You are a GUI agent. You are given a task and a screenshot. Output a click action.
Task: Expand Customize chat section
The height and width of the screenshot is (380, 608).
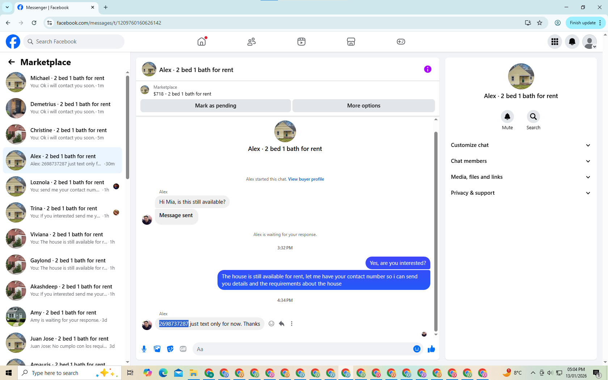point(521,145)
